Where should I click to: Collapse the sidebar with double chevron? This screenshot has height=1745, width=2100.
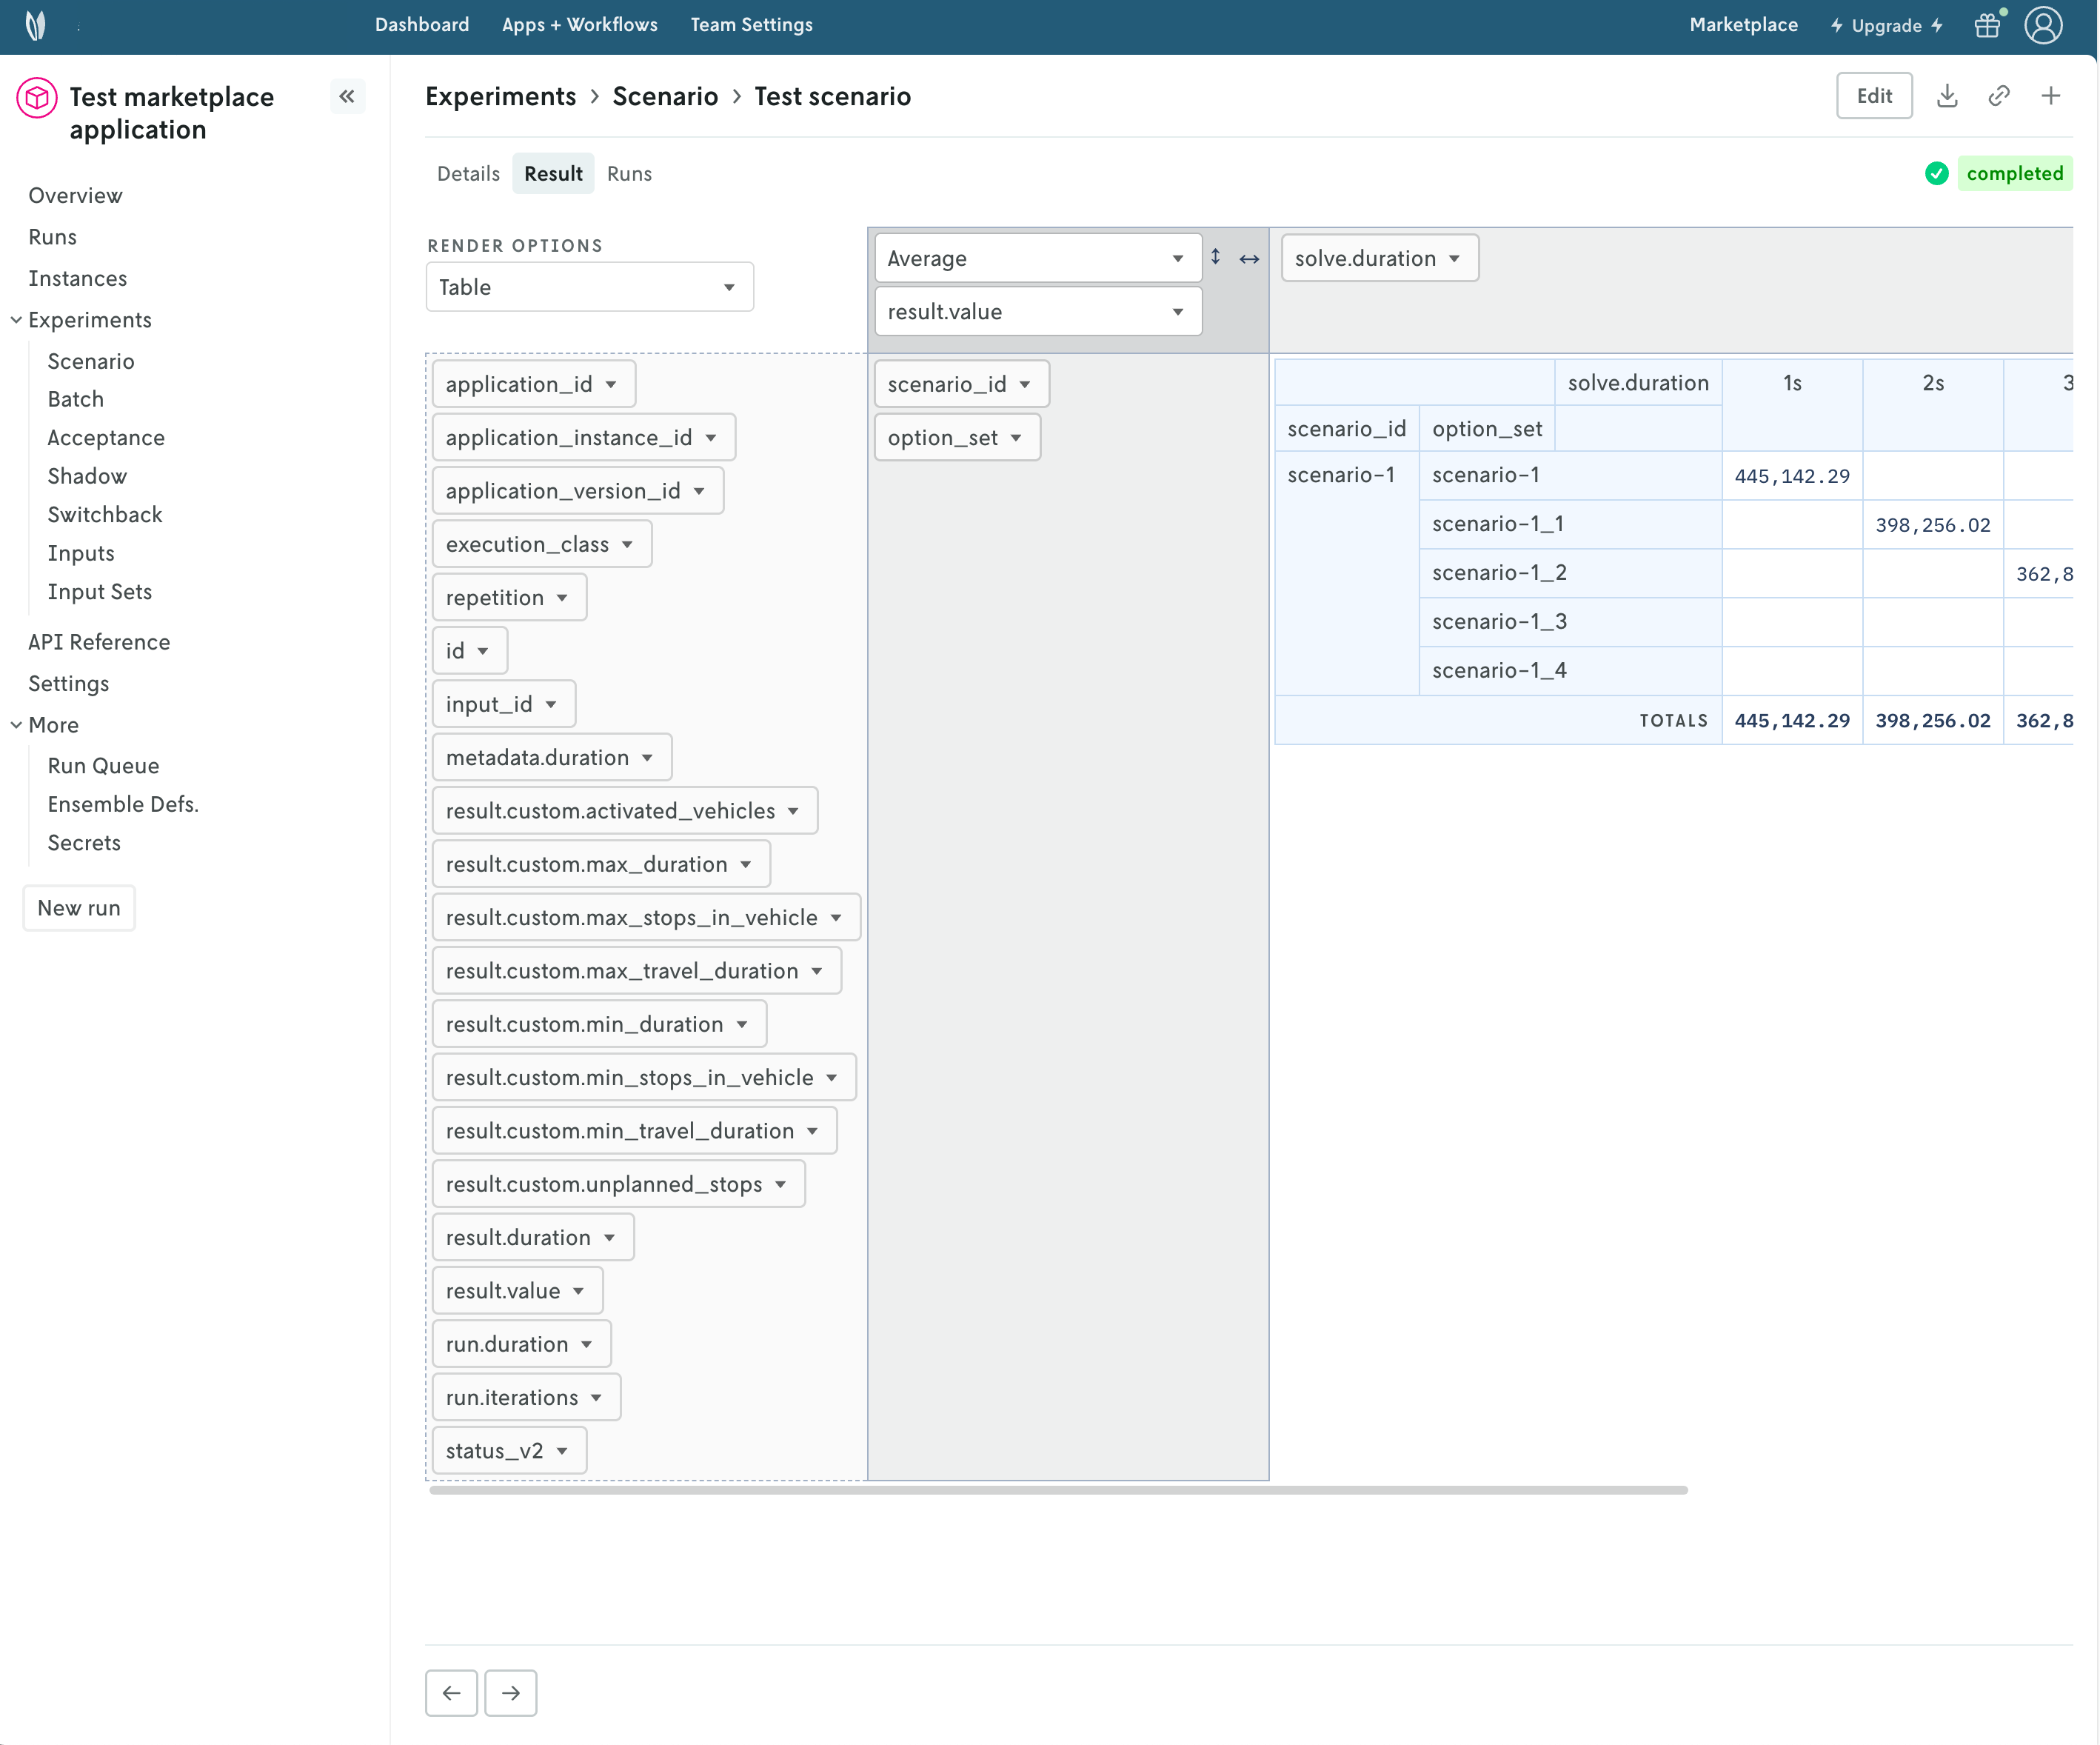(347, 97)
